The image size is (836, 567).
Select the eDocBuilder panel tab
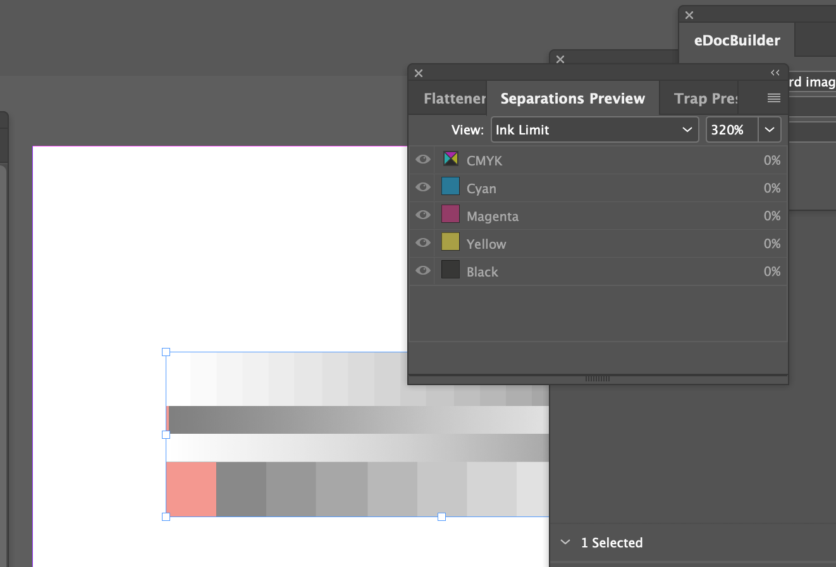[736, 40]
